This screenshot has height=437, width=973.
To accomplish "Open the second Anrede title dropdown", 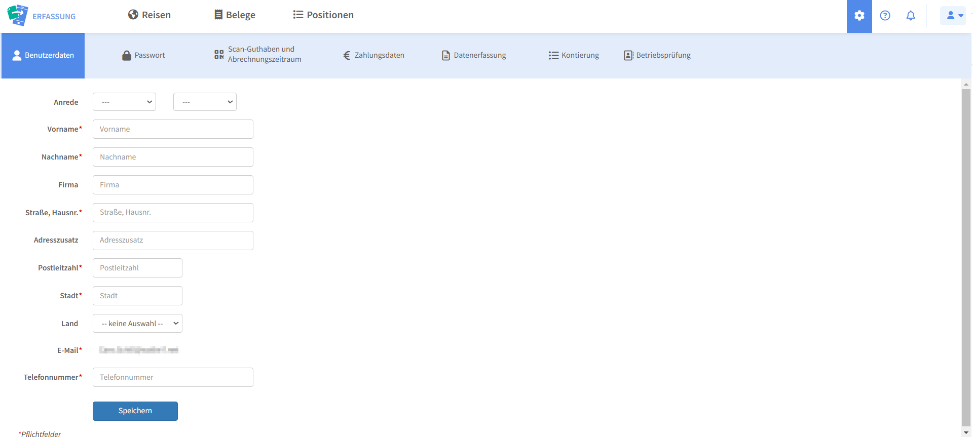I will coord(205,102).
